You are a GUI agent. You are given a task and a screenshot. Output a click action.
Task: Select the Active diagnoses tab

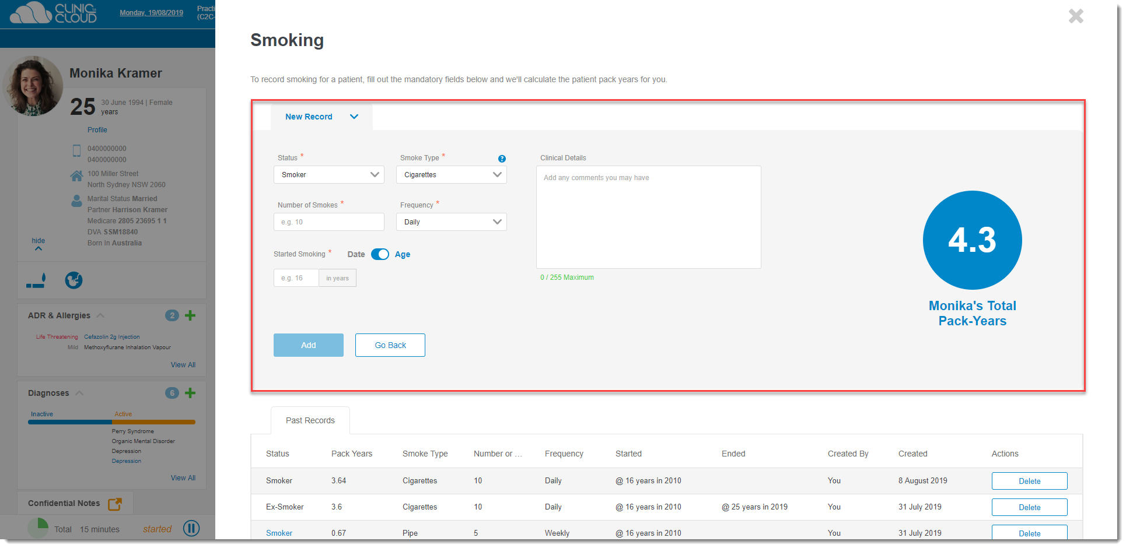[123, 414]
